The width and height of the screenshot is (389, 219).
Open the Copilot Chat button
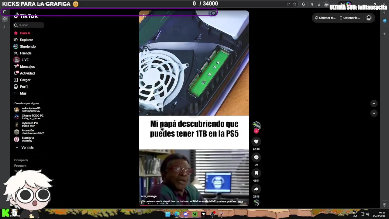click(x=345, y=4)
